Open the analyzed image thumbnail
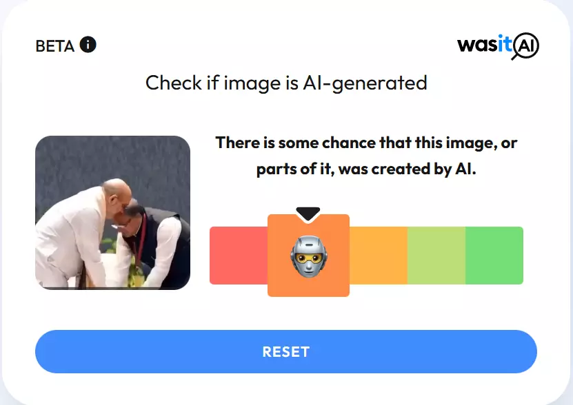The height and width of the screenshot is (405, 573). pyautogui.click(x=112, y=213)
